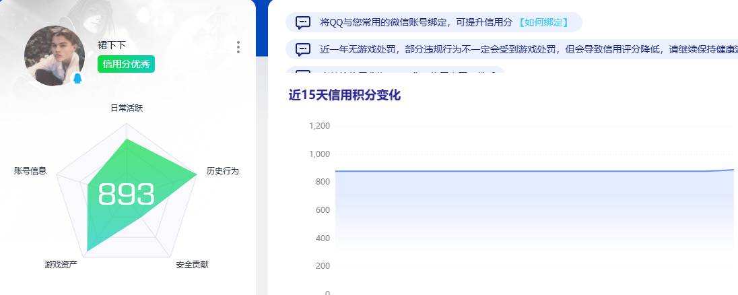Select the username 裙下下
This screenshot has width=738, height=295.
[112, 45]
